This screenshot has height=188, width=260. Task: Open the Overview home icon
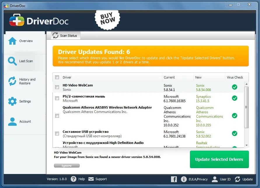click(x=12, y=41)
